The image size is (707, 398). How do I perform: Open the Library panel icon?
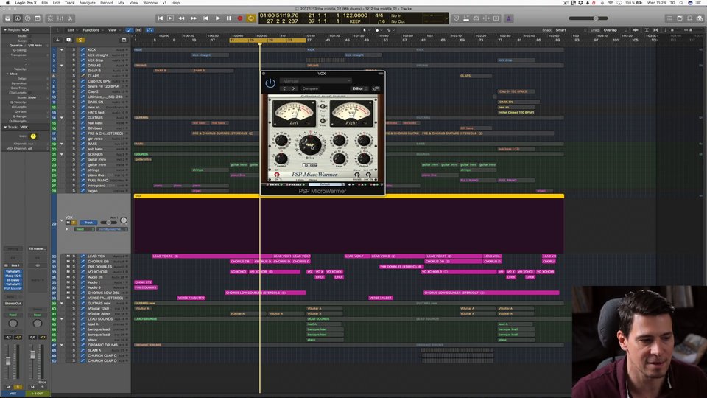click(7, 18)
